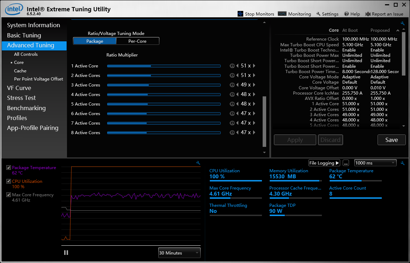Open the Monitoring graph icon
Viewport: 410px width, 263px height.
click(282, 14)
